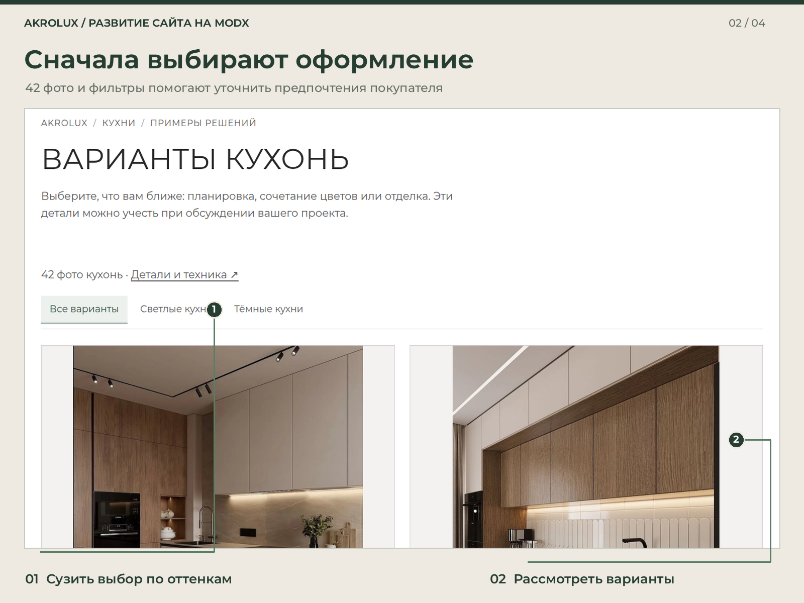This screenshot has width=804, height=603.
Task: Click the caption Рассмотреть варианты
Action: pyautogui.click(x=594, y=579)
